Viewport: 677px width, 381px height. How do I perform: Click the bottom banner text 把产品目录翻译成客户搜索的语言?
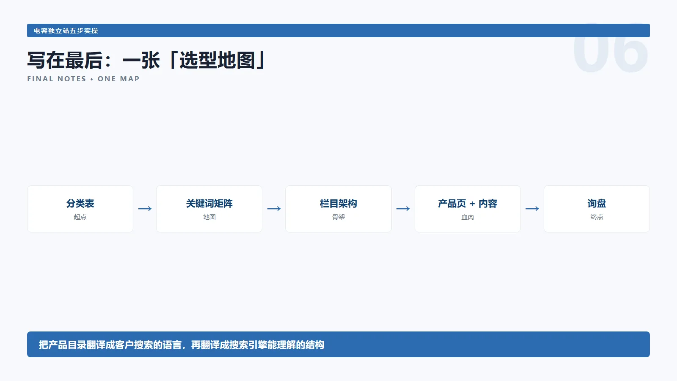(x=110, y=345)
